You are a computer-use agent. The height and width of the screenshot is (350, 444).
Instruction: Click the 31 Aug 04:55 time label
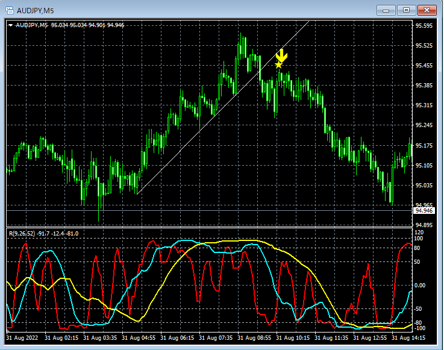coord(139,338)
